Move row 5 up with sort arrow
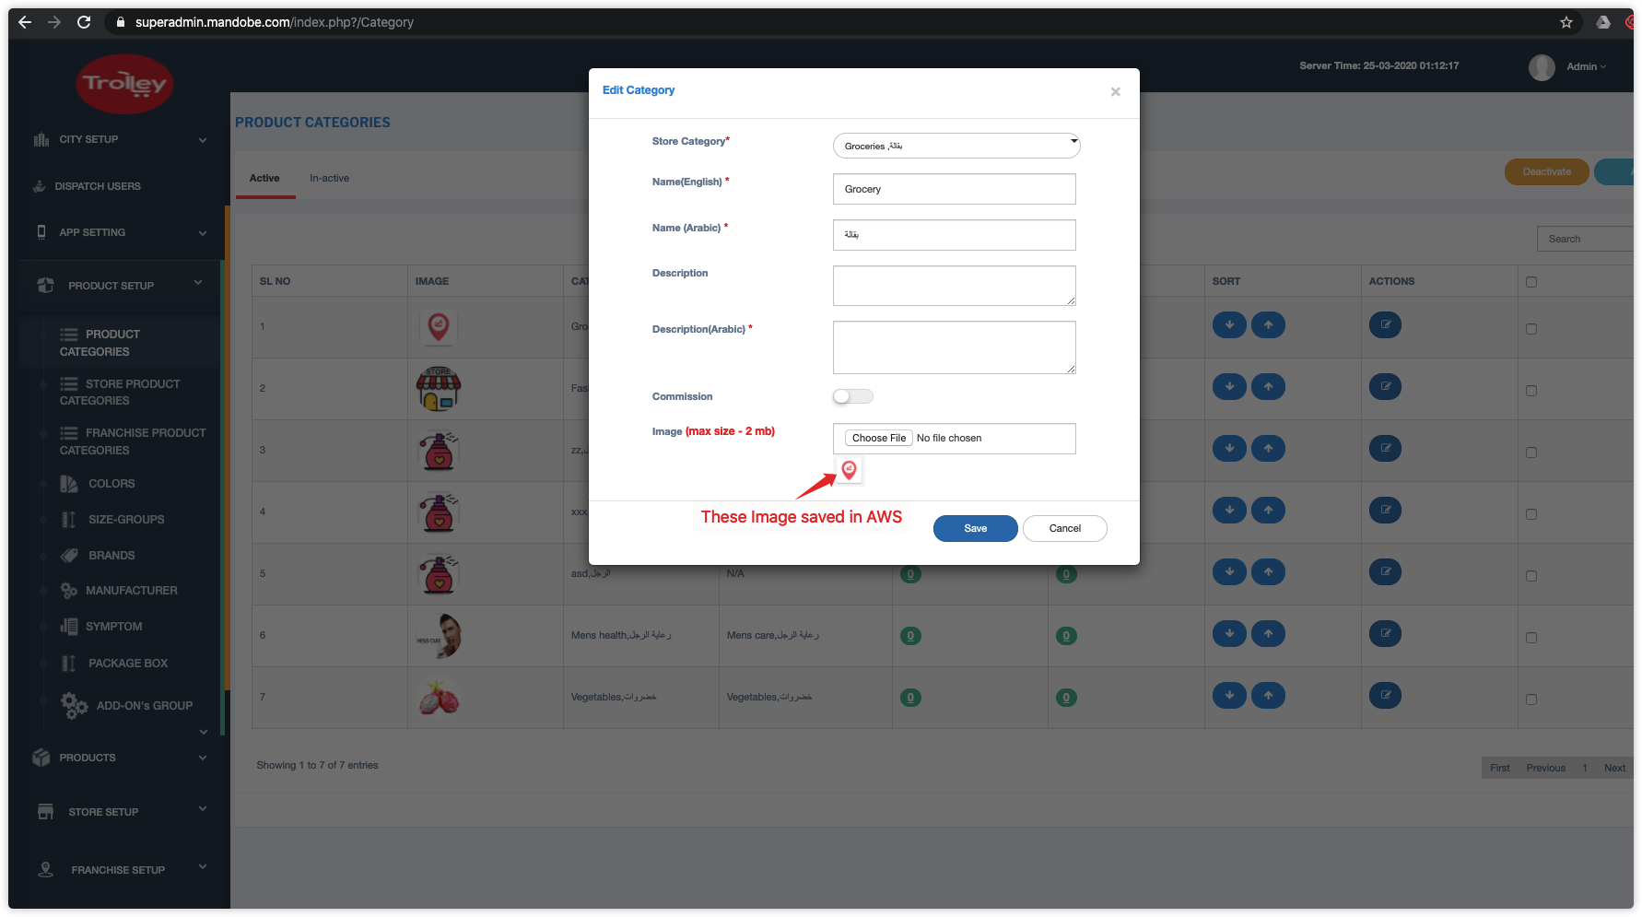The height and width of the screenshot is (917, 1642). click(1268, 572)
